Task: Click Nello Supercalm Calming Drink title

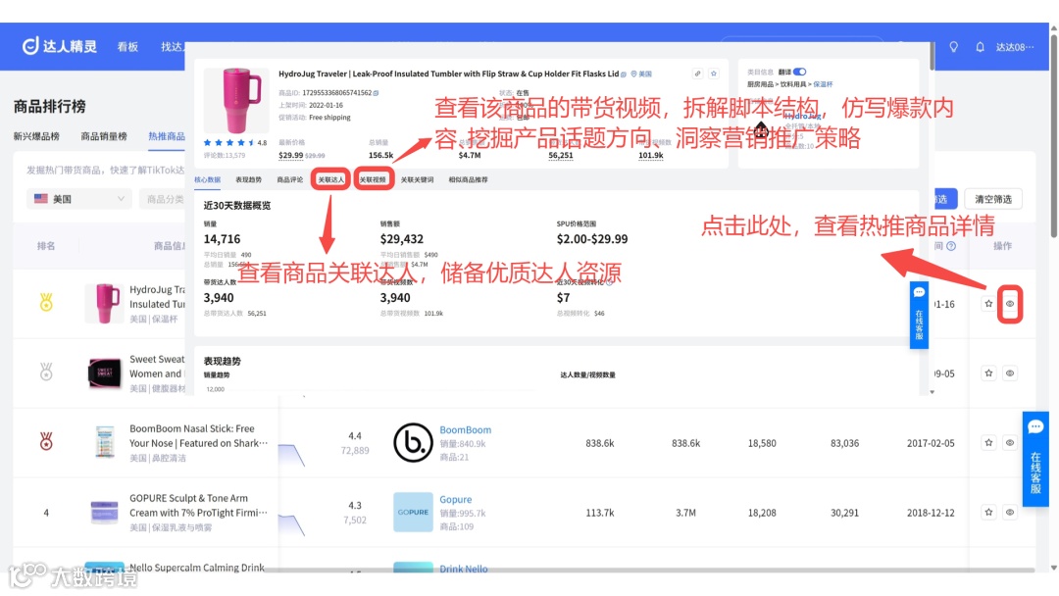Action: (197, 568)
